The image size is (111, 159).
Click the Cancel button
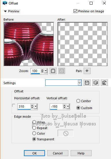58,153
